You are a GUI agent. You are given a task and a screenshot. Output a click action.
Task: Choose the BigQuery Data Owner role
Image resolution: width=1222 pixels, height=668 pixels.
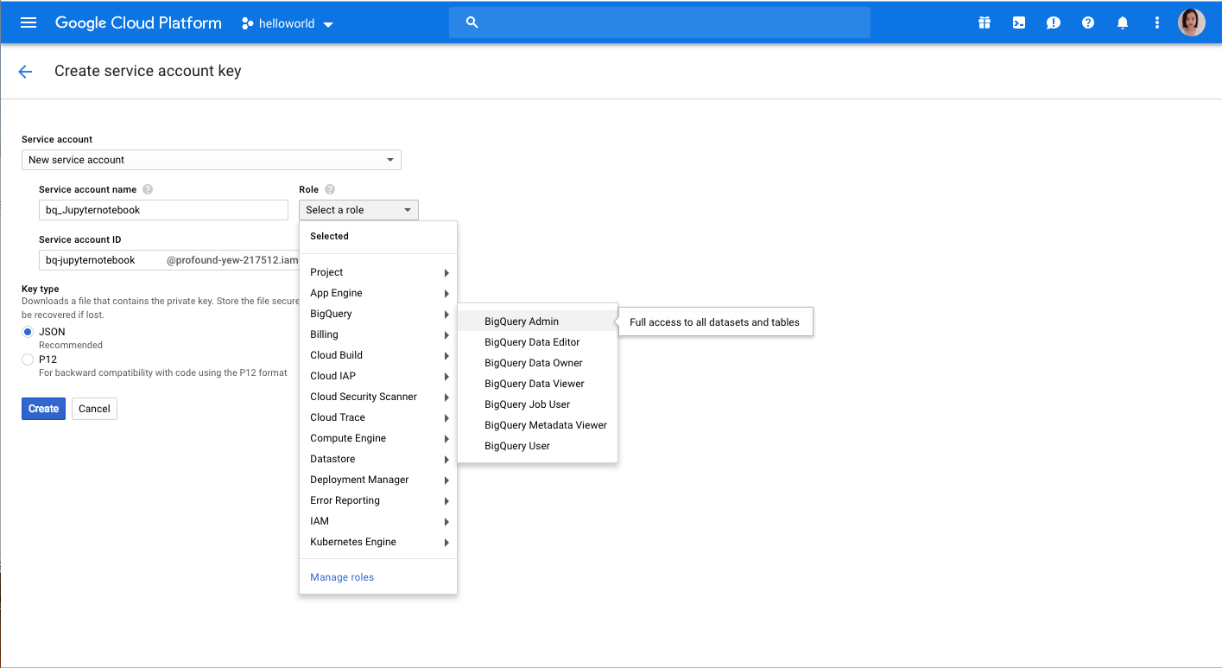click(537, 363)
